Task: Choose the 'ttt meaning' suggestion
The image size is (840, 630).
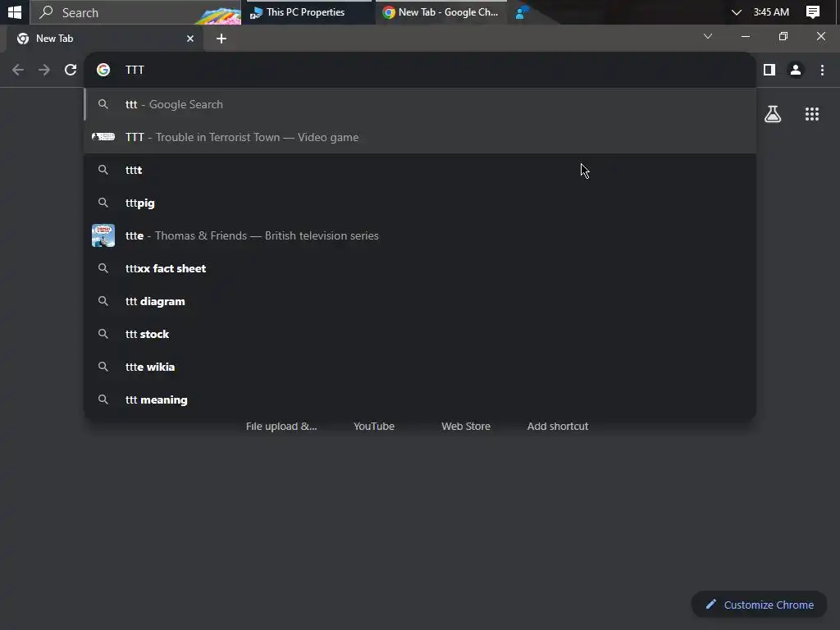Action: [420, 399]
